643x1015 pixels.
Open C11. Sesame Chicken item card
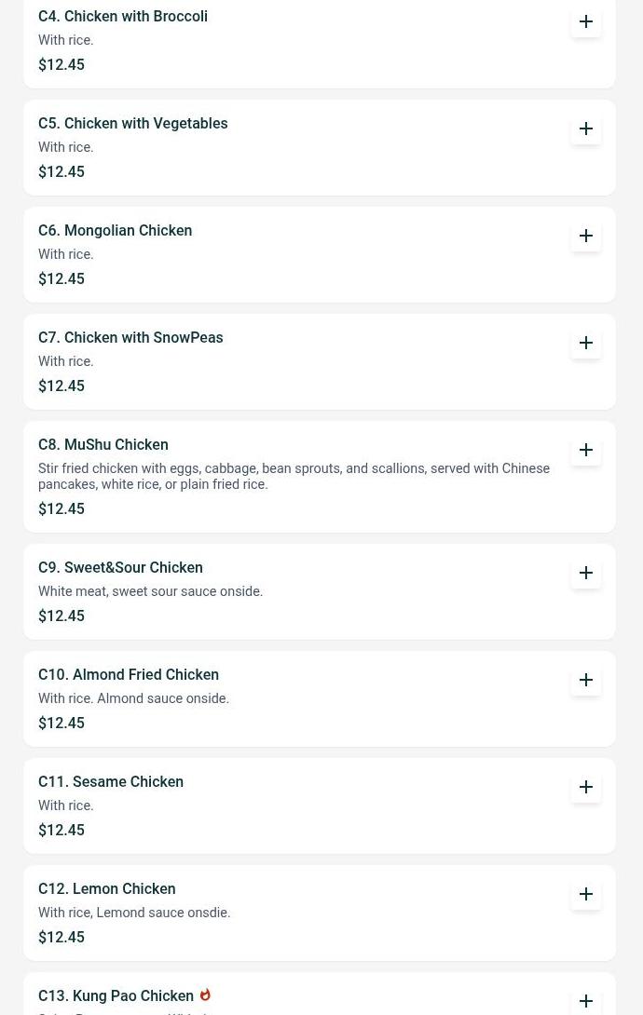point(320,805)
